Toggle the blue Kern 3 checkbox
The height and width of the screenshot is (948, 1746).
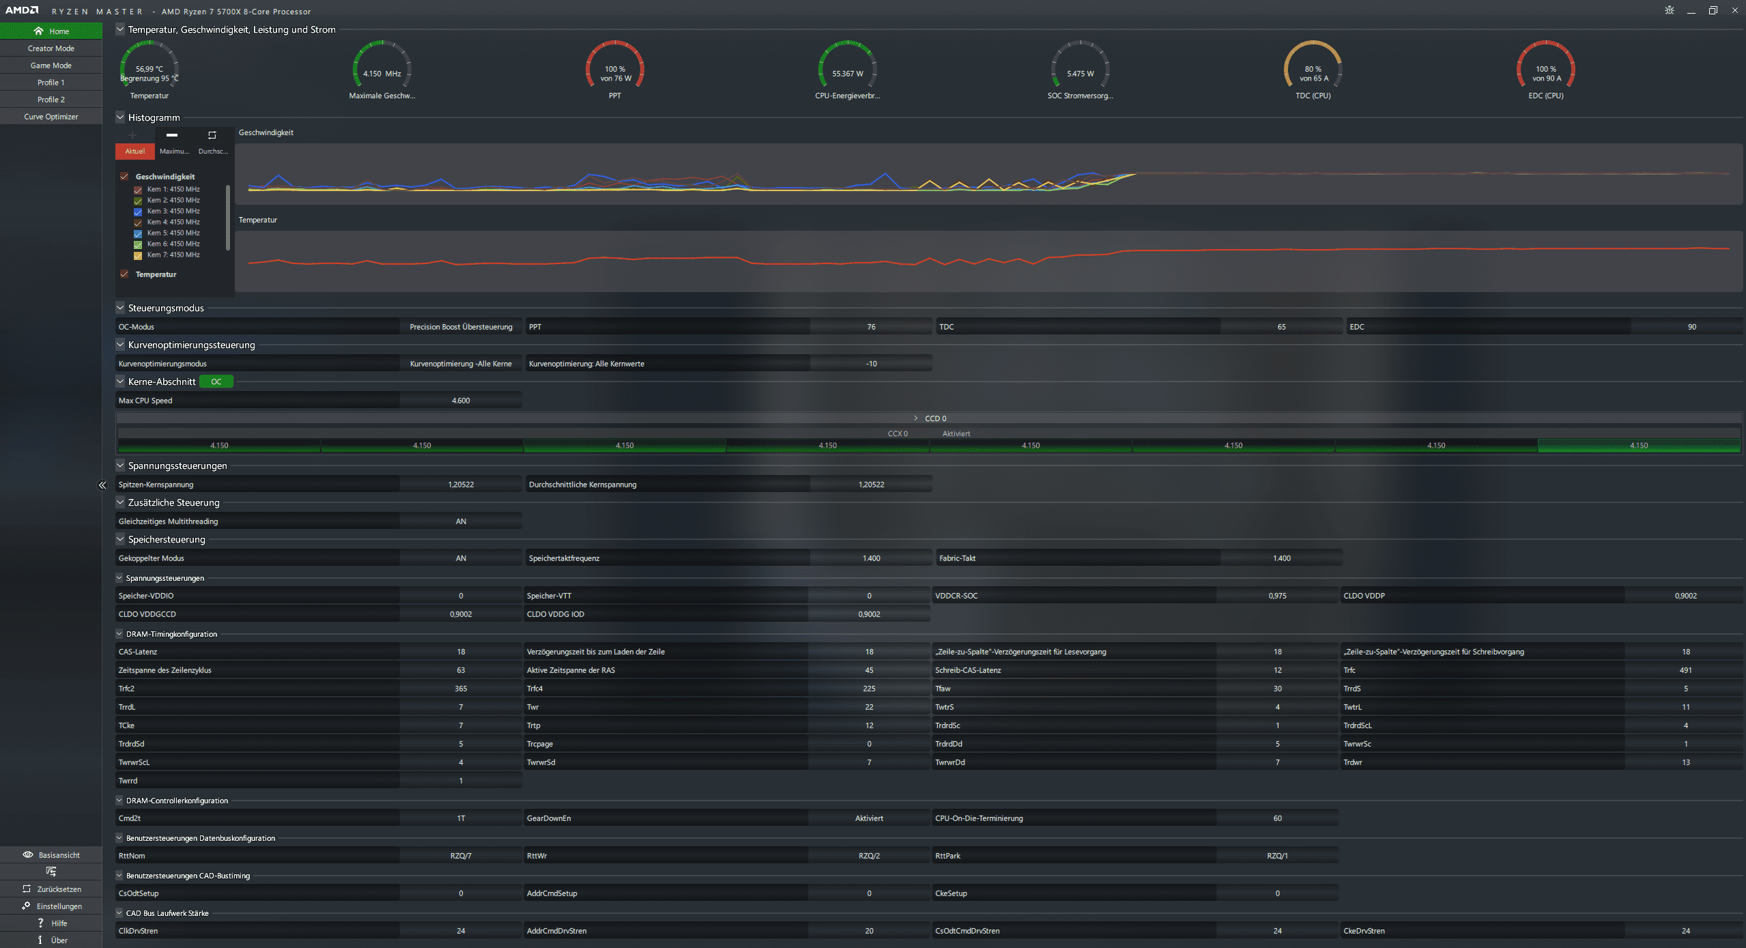[138, 212]
